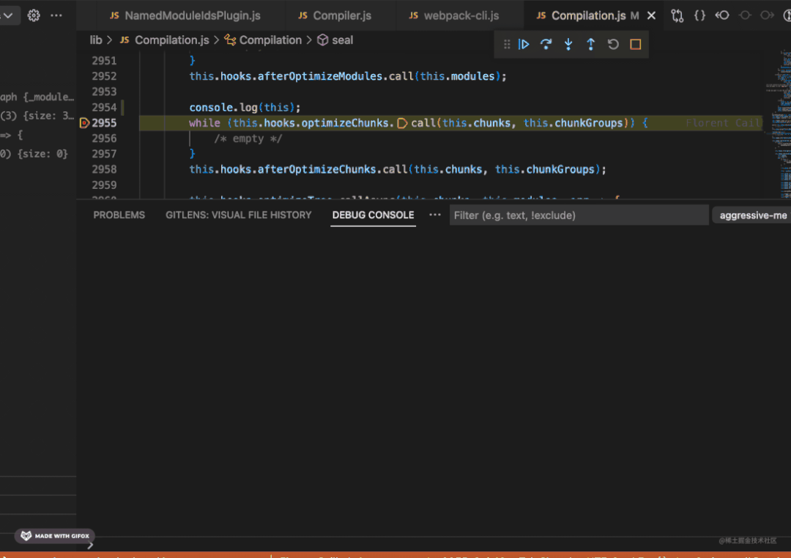Select the Compilation.js editor tab
Screen dimensions: 791x558
pyautogui.click(x=588, y=15)
